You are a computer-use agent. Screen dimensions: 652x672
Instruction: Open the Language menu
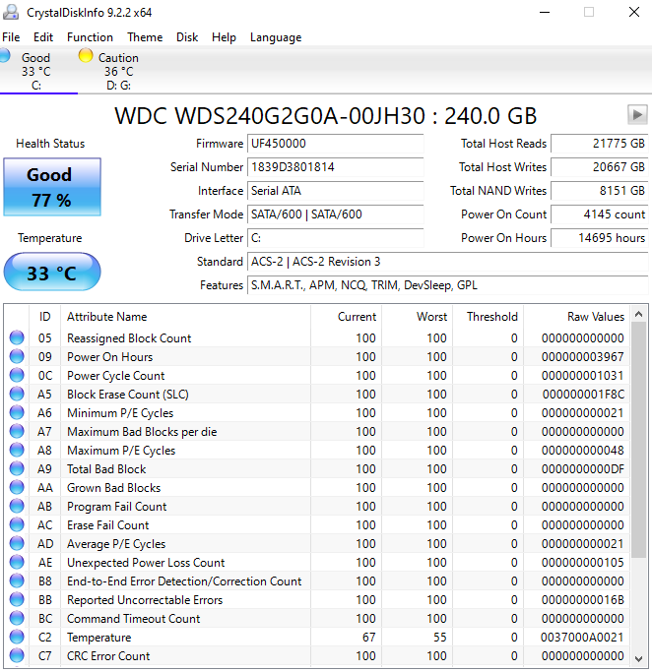(x=276, y=37)
